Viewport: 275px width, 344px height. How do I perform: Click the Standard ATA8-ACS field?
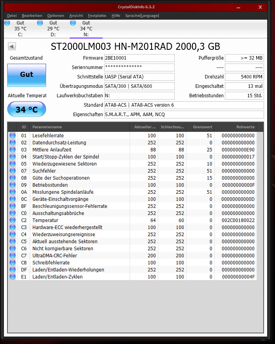click(184, 105)
